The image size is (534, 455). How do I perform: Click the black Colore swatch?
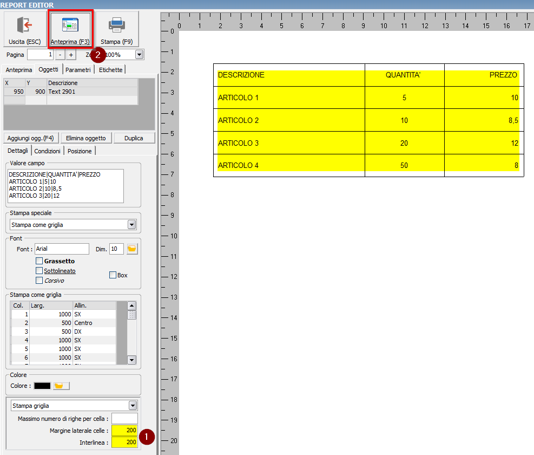pyautogui.click(x=42, y=386)
